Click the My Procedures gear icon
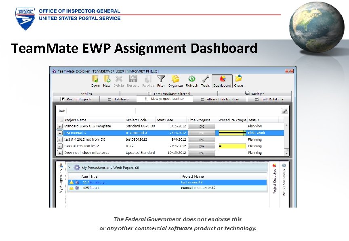The height and width of the screenshot is (241, 349). 77,168
